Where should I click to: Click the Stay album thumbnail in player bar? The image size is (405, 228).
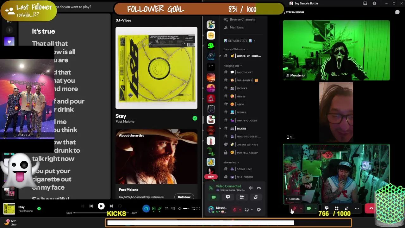pyautogui.click(x=9, y=209)
